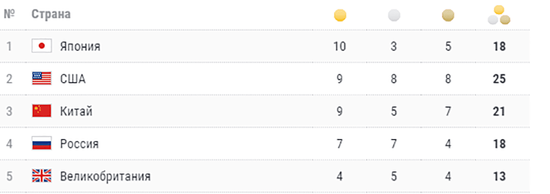The width and height of the screenshot is (550, 194).
Task: Click the USA flag icon
Action: (x=41, y=79)
